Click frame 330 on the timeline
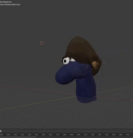The height and width of the screenshot is (138, 133). (99, 135)
